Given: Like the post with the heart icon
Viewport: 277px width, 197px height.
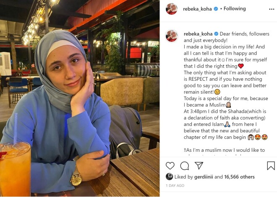Looking at the screenshot, I should tap(170, 166).
